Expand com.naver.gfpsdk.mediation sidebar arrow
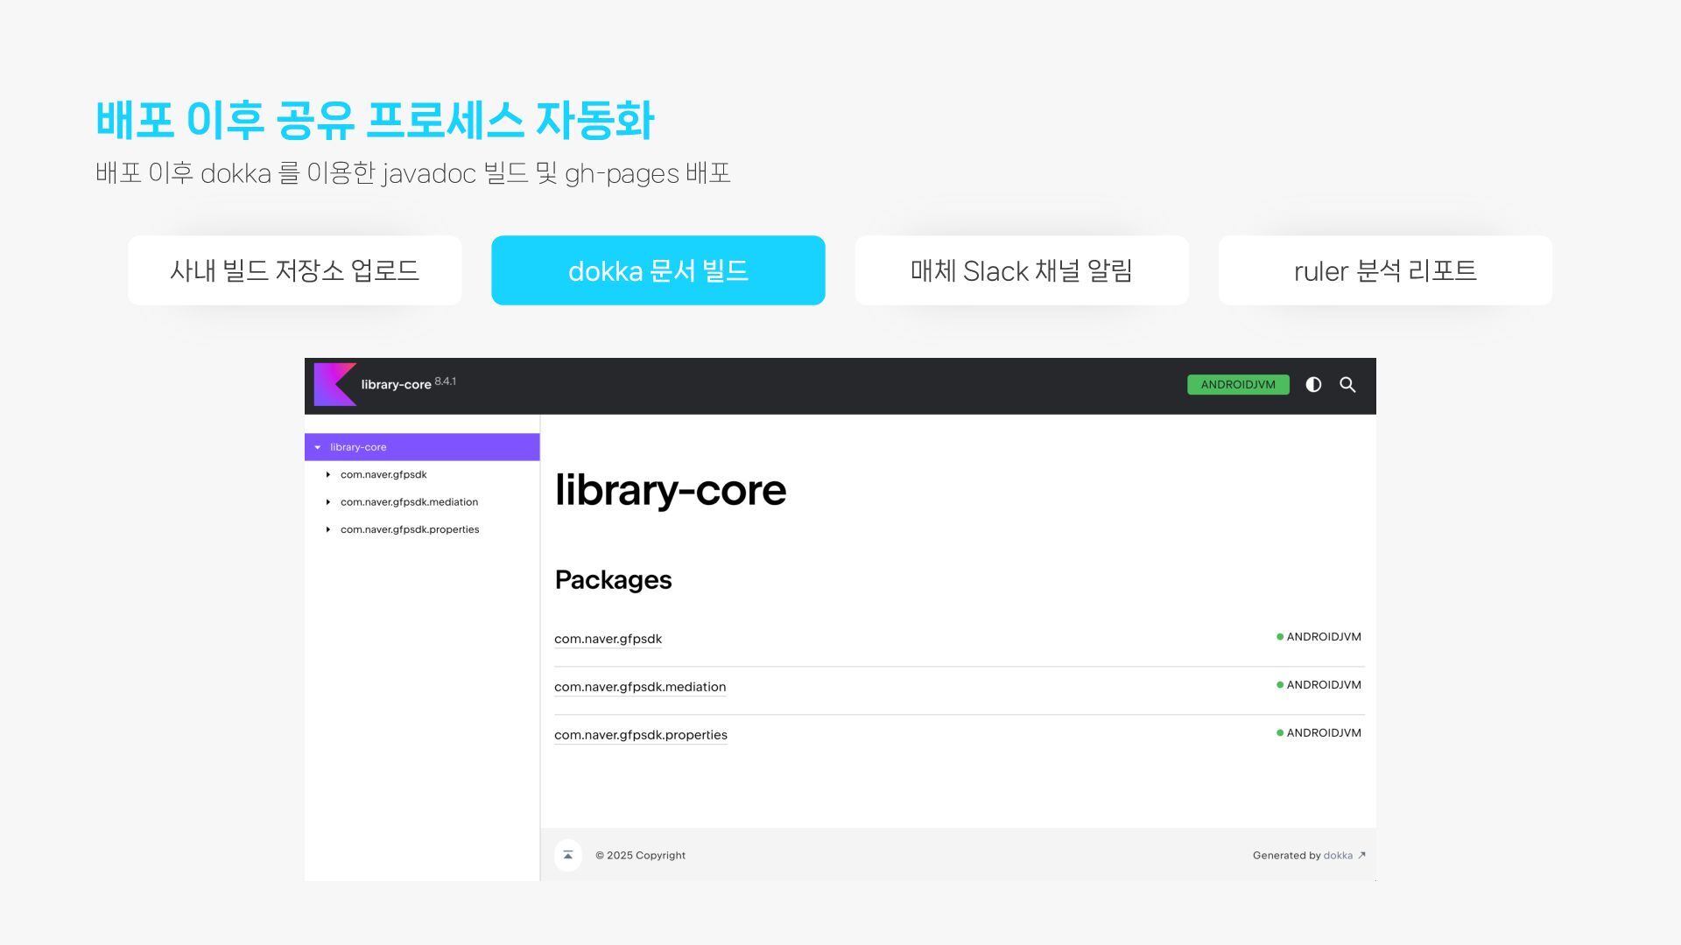This screenshot has width=1681, height=945. click(328, 502)
